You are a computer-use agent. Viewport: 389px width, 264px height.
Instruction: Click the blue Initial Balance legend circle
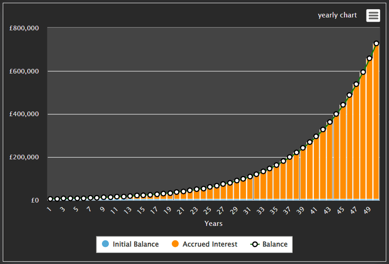pos(105,244)
